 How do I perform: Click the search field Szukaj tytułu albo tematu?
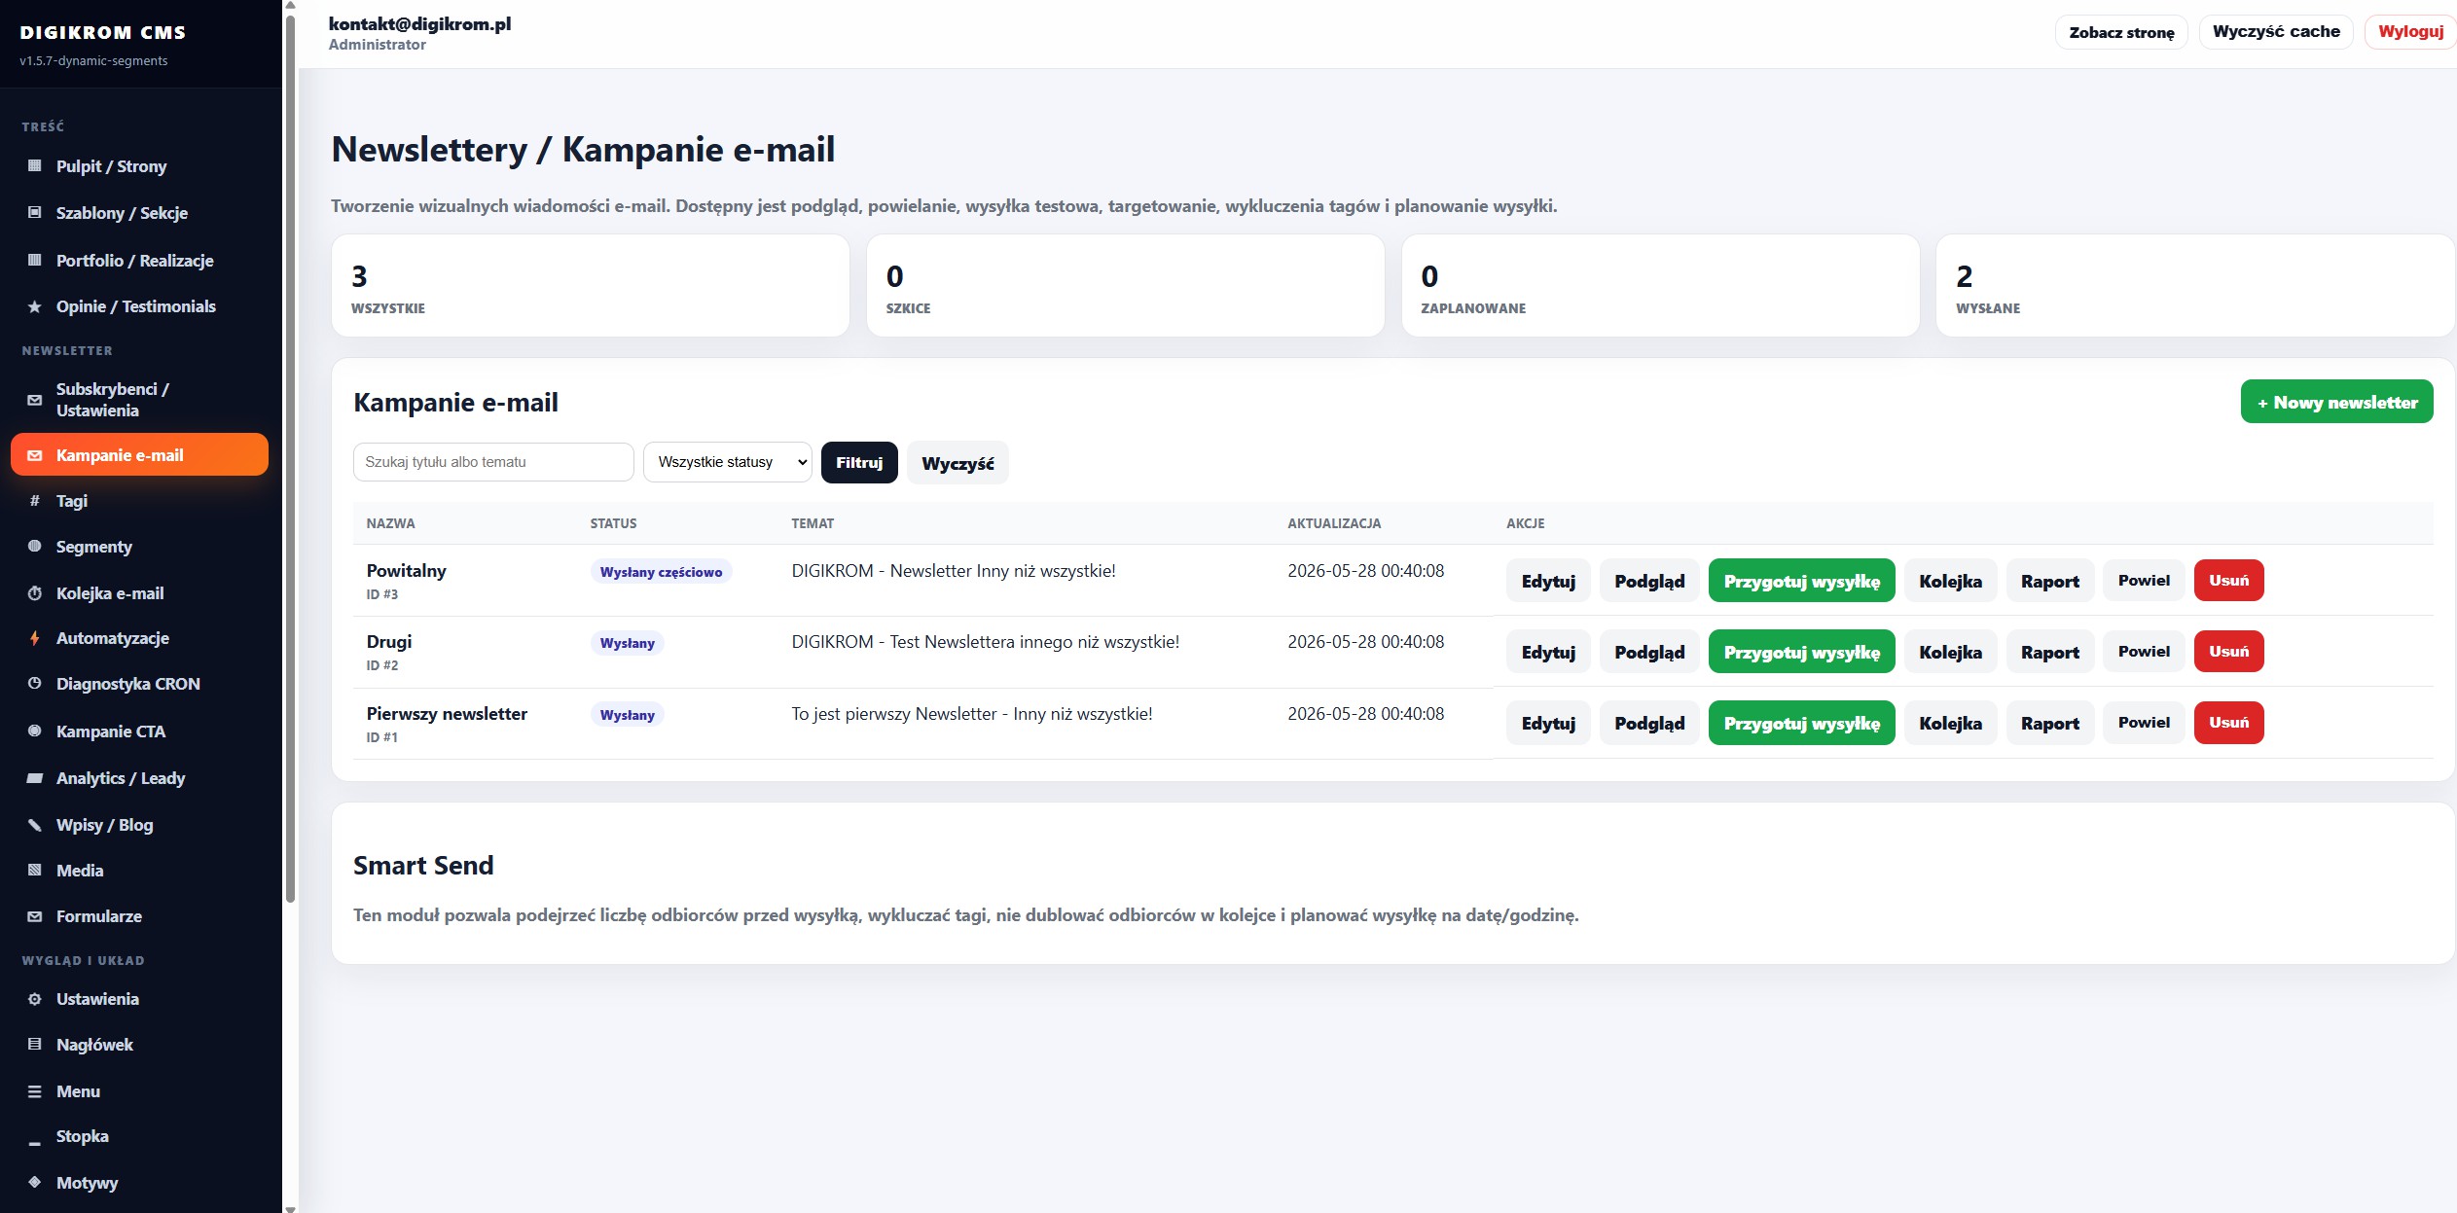point(493,462)
